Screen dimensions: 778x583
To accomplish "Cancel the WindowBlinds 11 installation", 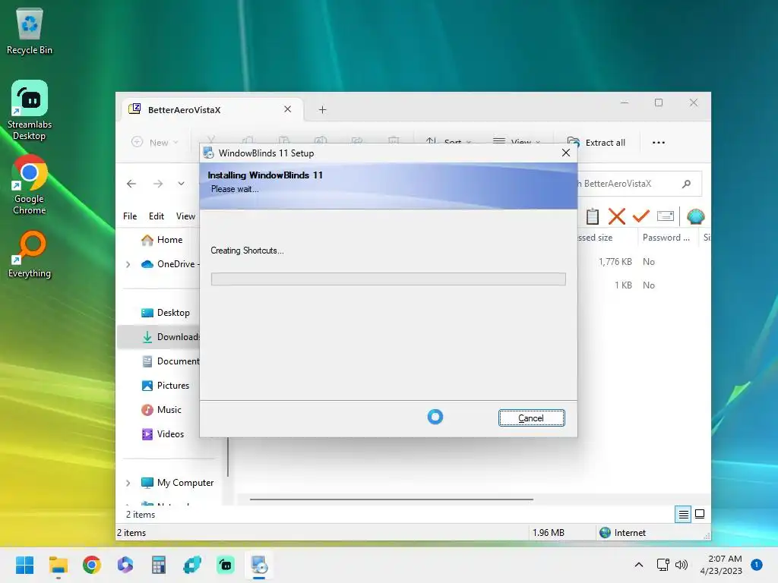I will tap(531, 418).
